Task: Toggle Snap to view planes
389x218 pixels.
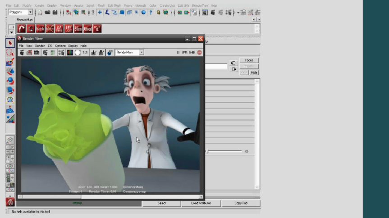Action: pos(122,13)
